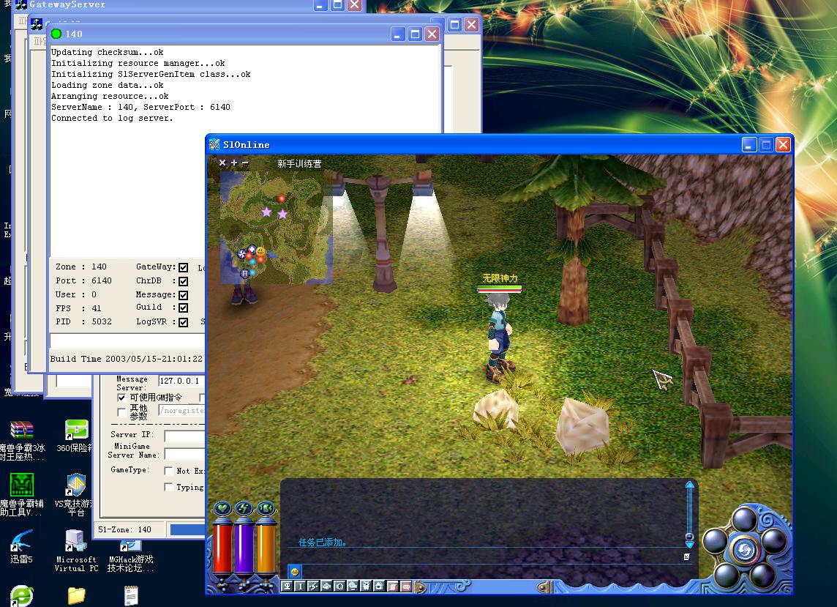Toggle the Guild checkbox
Screen dimensions: 837x607
pos(183,308)
